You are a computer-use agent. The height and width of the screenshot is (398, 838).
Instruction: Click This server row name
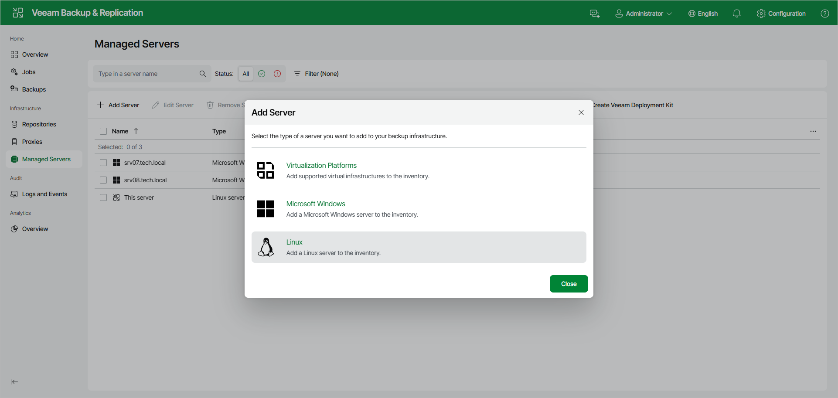click(x=139, y=197)
